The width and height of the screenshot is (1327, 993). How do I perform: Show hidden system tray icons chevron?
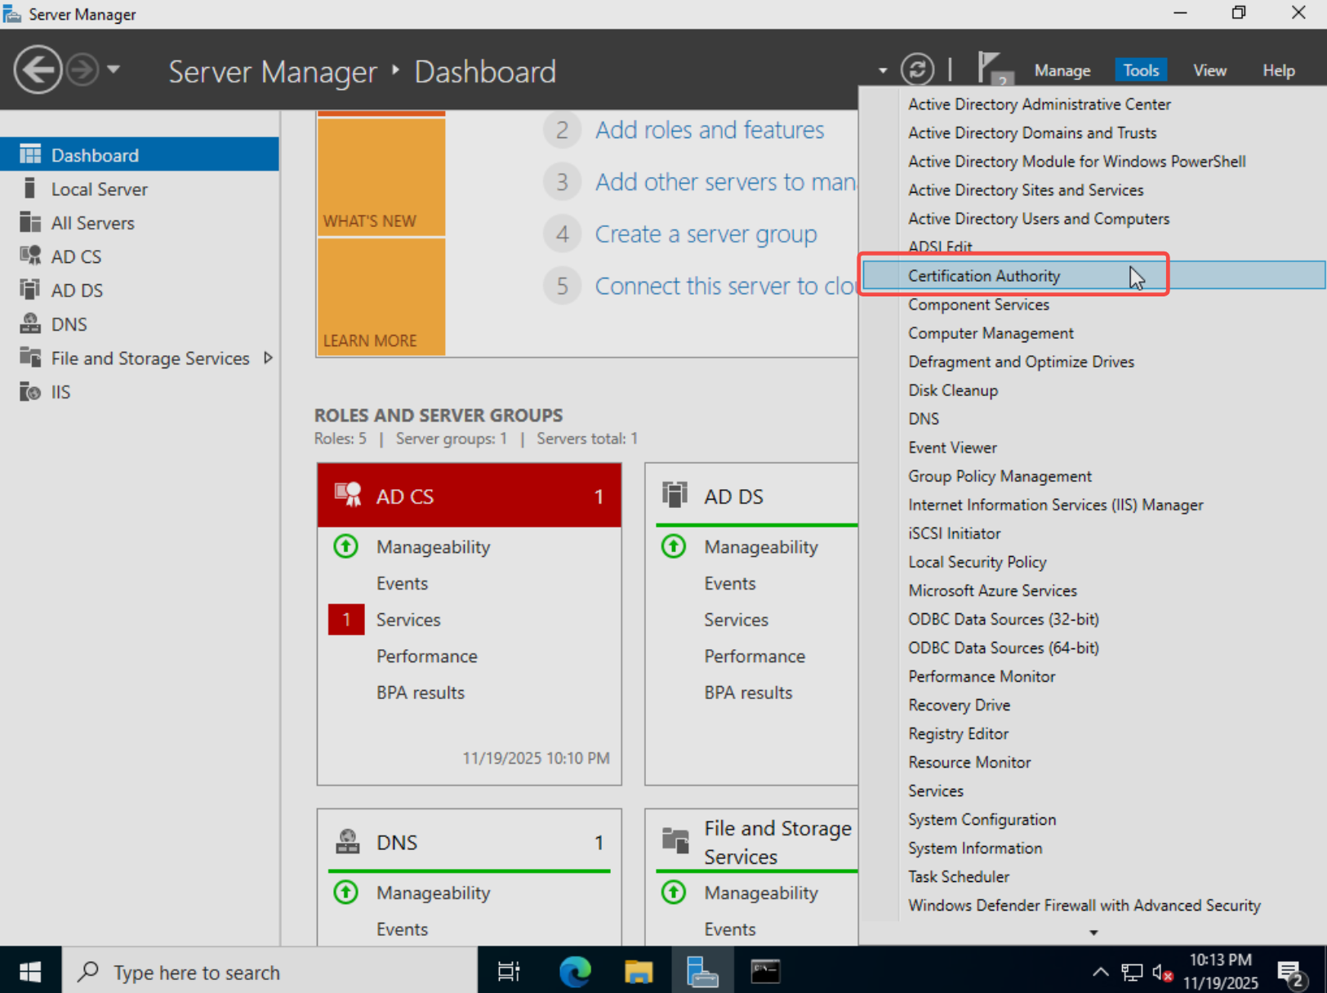pyautogui.click(x=1101, y=971)
